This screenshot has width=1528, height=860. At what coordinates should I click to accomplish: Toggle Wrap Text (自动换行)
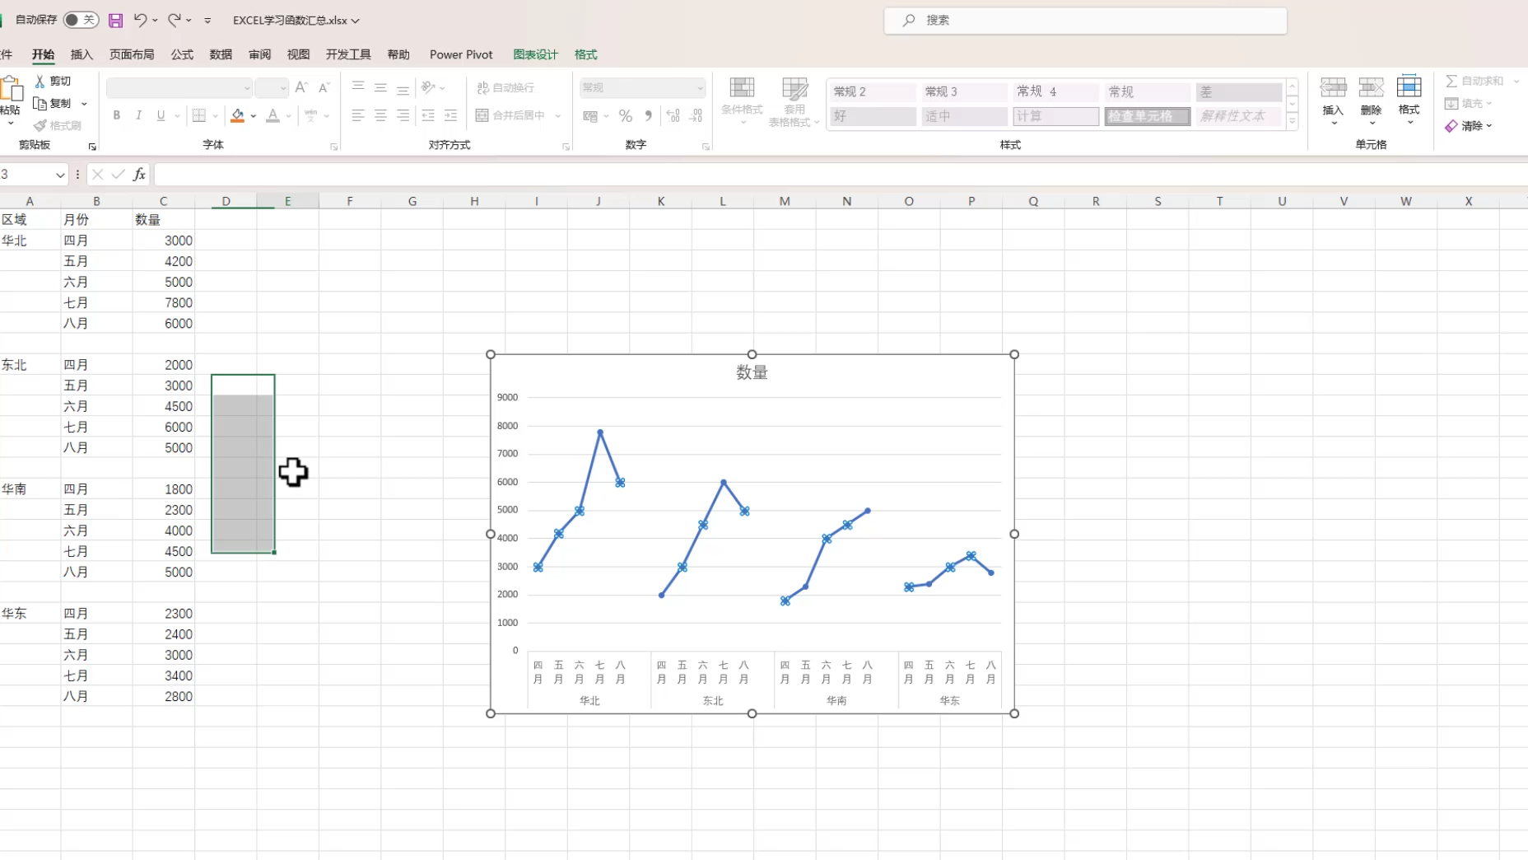pos(505,87)
